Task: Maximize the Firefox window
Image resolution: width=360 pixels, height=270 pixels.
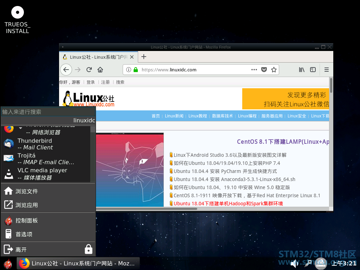Action: 323,47
